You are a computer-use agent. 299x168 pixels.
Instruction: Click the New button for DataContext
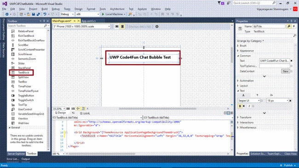pos(286,71)
